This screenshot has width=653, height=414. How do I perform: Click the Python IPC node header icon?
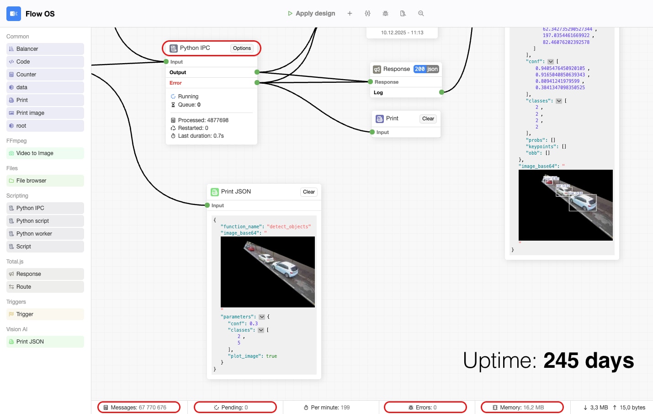(x=174, y=48)
